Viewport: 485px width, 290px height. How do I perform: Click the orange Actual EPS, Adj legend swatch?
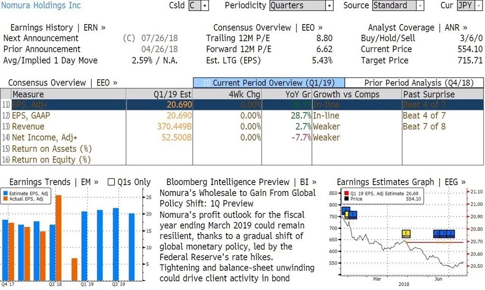point(5,199)
